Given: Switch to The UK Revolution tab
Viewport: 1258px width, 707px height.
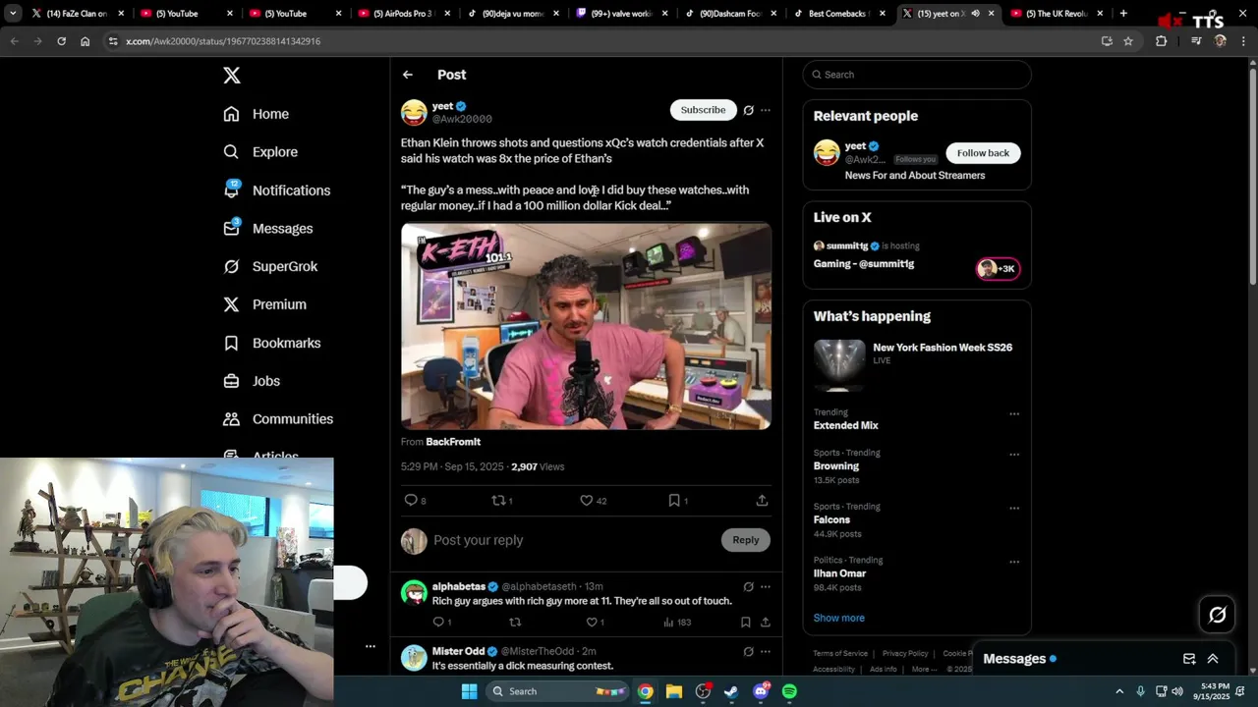Looking at the screenshot, I should click(x=1056, y=14).
